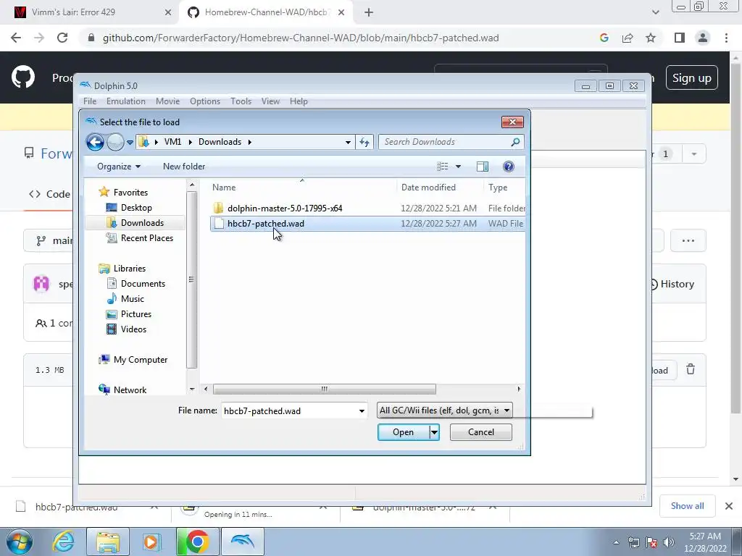Expand the File name dropdown arrow
Image resolution: width=742 pixels, height=556 pixels.
click(x=362, y=411)
